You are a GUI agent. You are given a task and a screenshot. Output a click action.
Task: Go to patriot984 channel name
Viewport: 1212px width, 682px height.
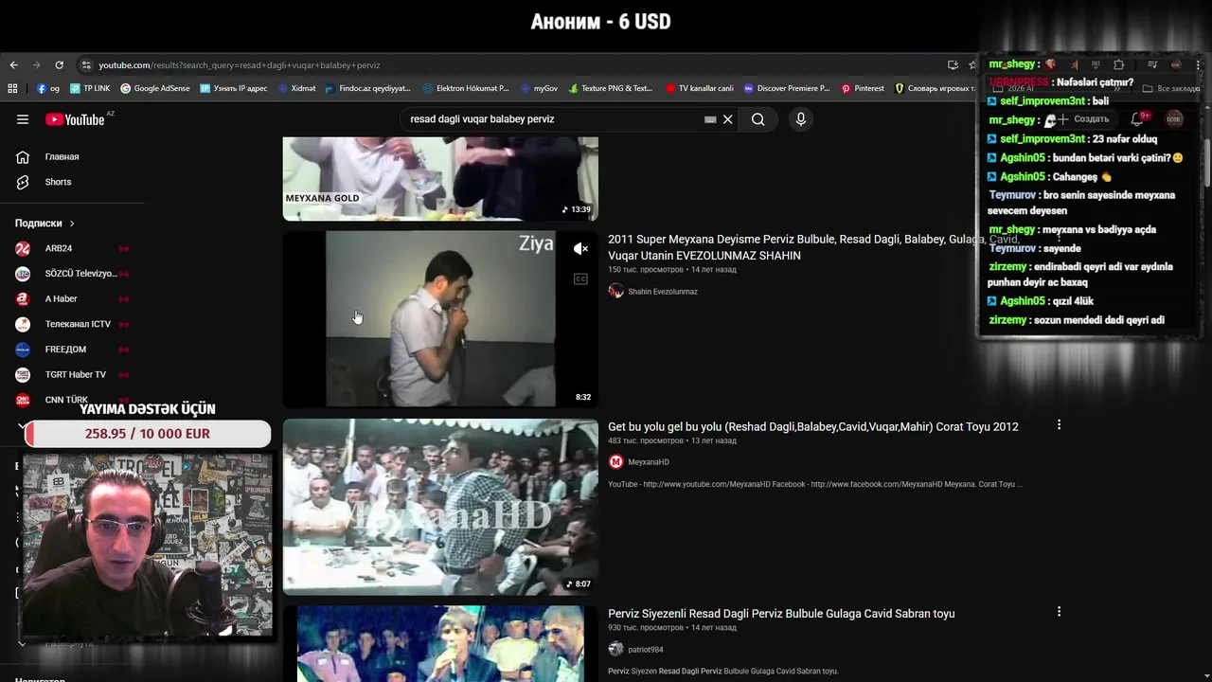pos(646,650)
